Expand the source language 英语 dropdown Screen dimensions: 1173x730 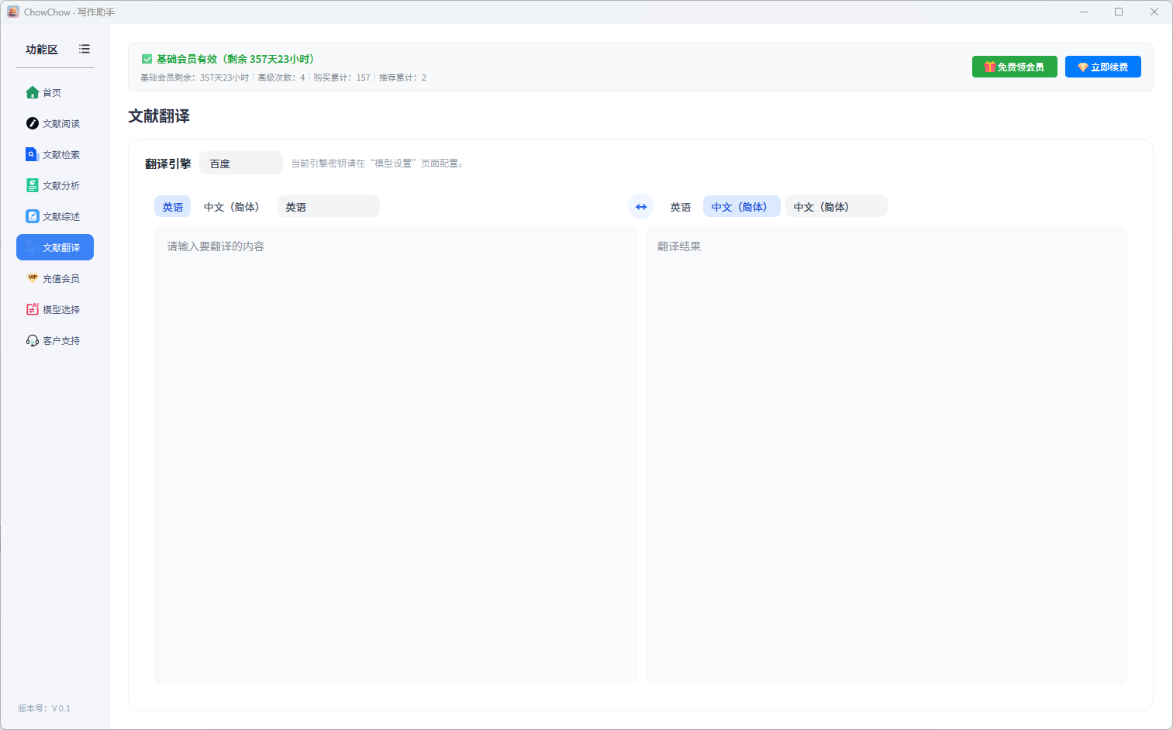tap(328, 207)
